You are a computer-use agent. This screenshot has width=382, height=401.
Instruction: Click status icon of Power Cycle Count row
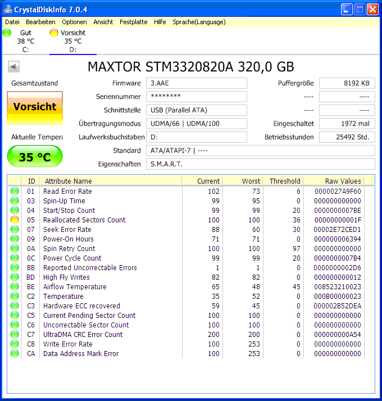click(x=15, y=258)
